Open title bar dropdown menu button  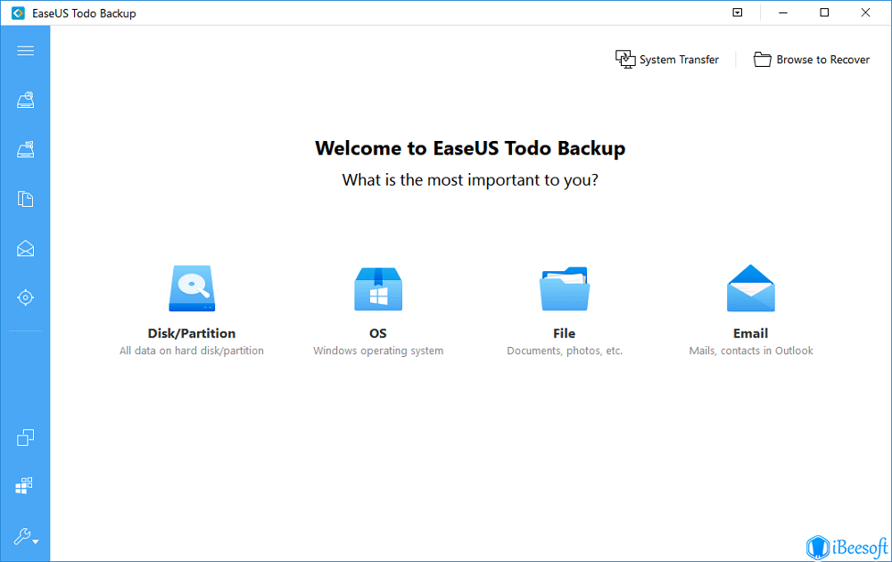[738, 12]
